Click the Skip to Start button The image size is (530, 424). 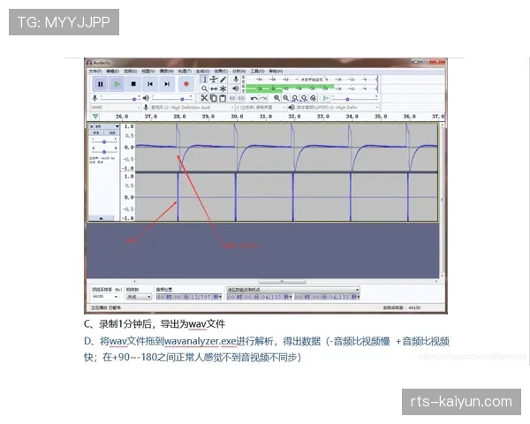pyautogui.click(x=150, y=84)
